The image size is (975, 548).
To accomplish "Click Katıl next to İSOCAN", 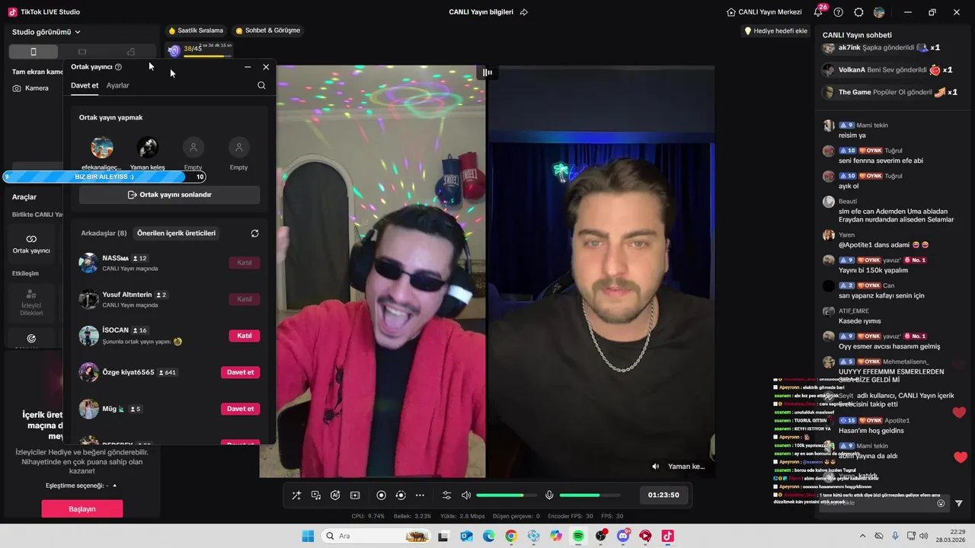I will coord(245,336).
